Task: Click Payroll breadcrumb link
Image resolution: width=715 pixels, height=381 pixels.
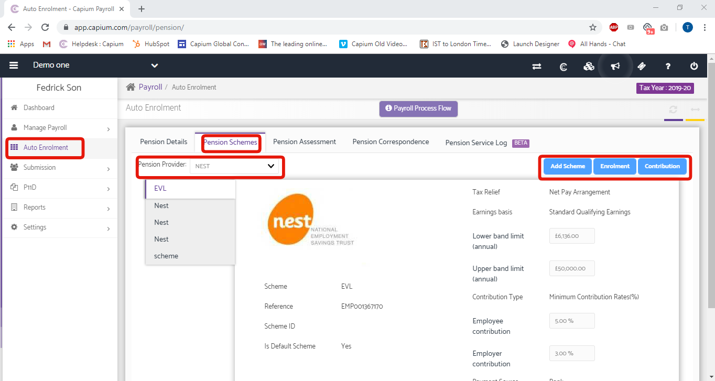Action: [150, 87]
